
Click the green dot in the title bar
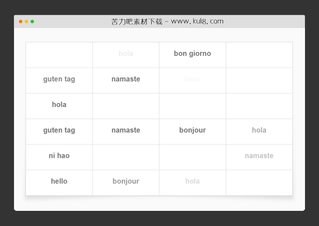[x=32, y=22]
